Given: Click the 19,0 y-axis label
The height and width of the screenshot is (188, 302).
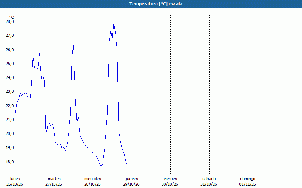Looking at the screenshot, I should [10, 147].
